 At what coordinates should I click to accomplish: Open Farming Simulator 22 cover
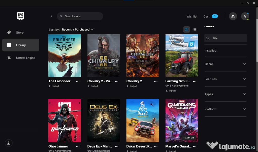coord(182,56)
